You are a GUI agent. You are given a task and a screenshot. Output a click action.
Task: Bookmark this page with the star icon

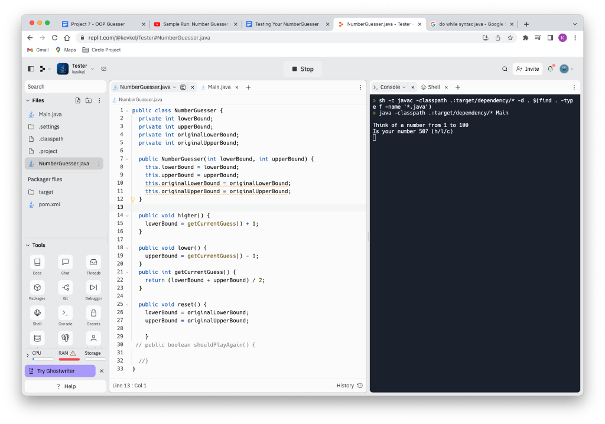[510, 38]
